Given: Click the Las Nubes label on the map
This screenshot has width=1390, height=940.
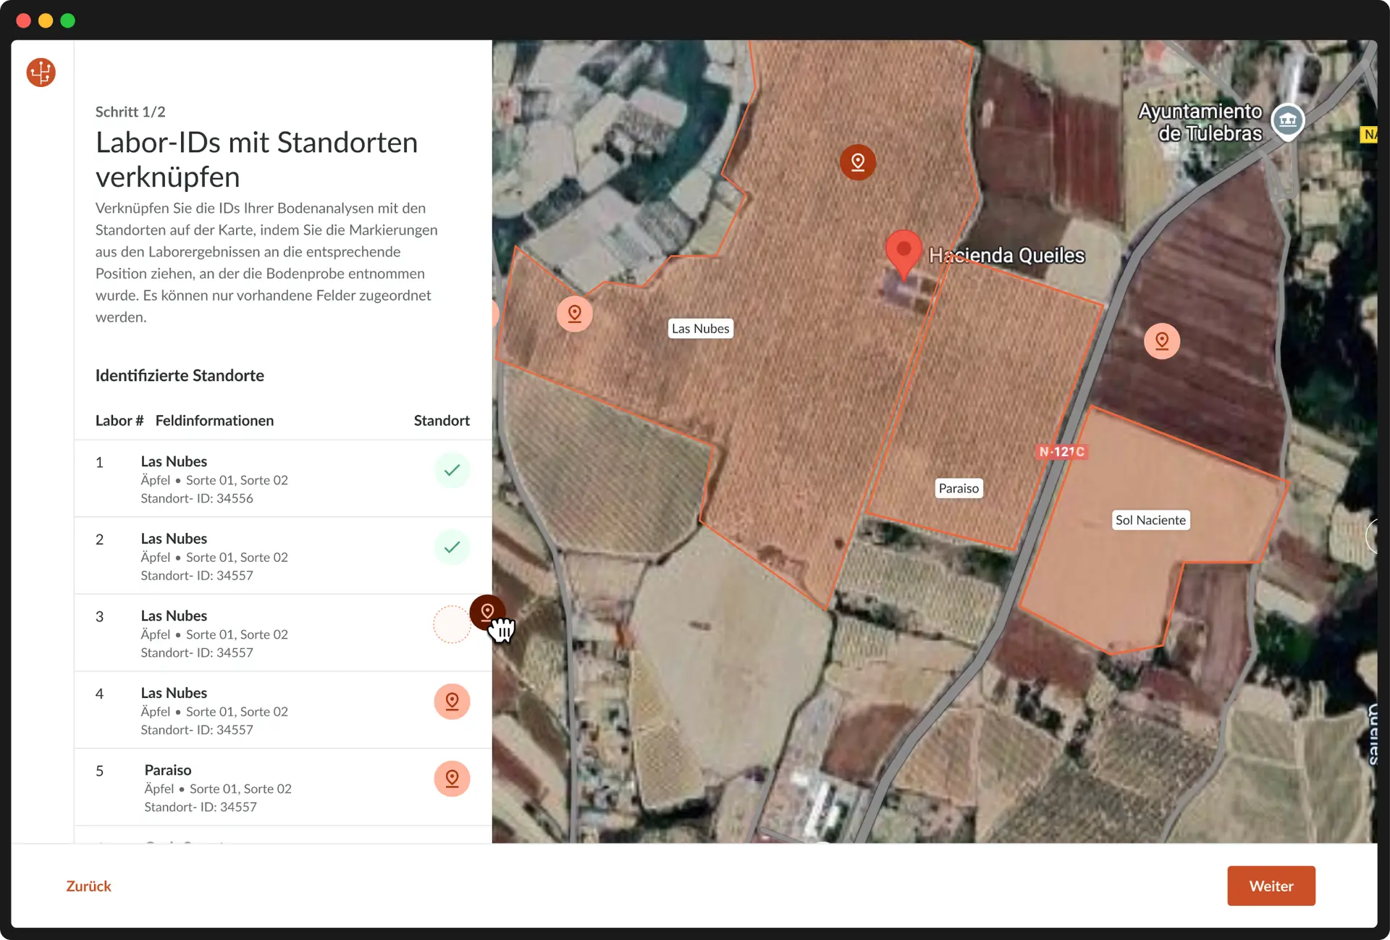Looking at the screenshot, I should (x=701, y=328).
